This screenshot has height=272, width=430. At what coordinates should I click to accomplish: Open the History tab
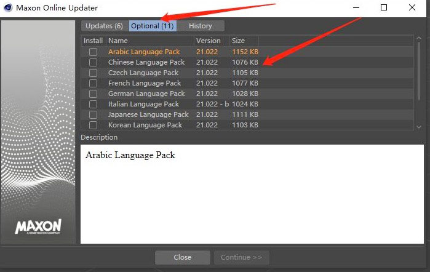coord(201,26)
